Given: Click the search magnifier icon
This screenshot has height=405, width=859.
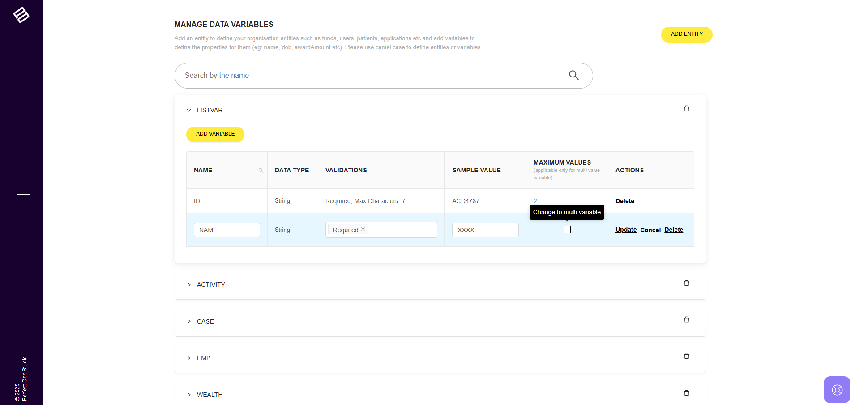Looking at the screenshot, I should click(x=573, y=75).
